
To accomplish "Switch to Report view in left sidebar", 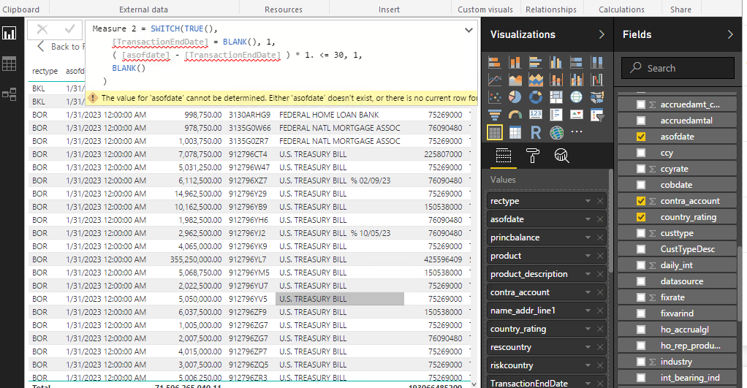I will 9,34.
